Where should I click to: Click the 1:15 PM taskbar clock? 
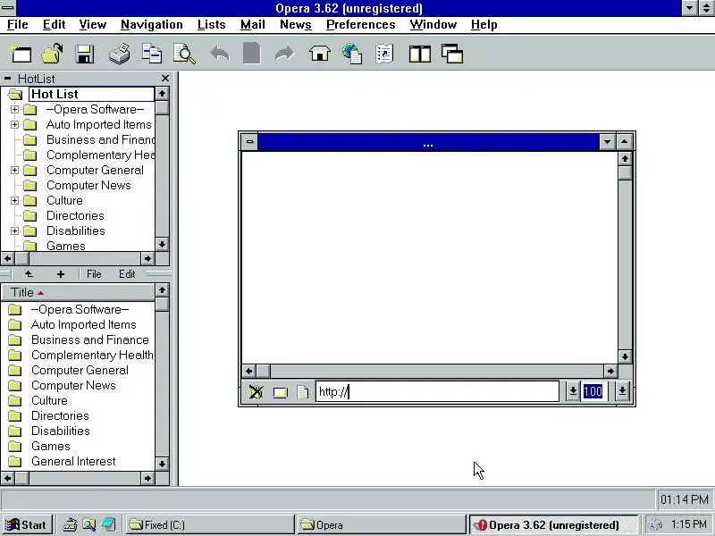click(x=688, y=524)
